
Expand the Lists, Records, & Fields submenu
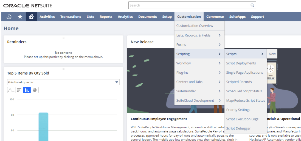click(x=199, y=35)
